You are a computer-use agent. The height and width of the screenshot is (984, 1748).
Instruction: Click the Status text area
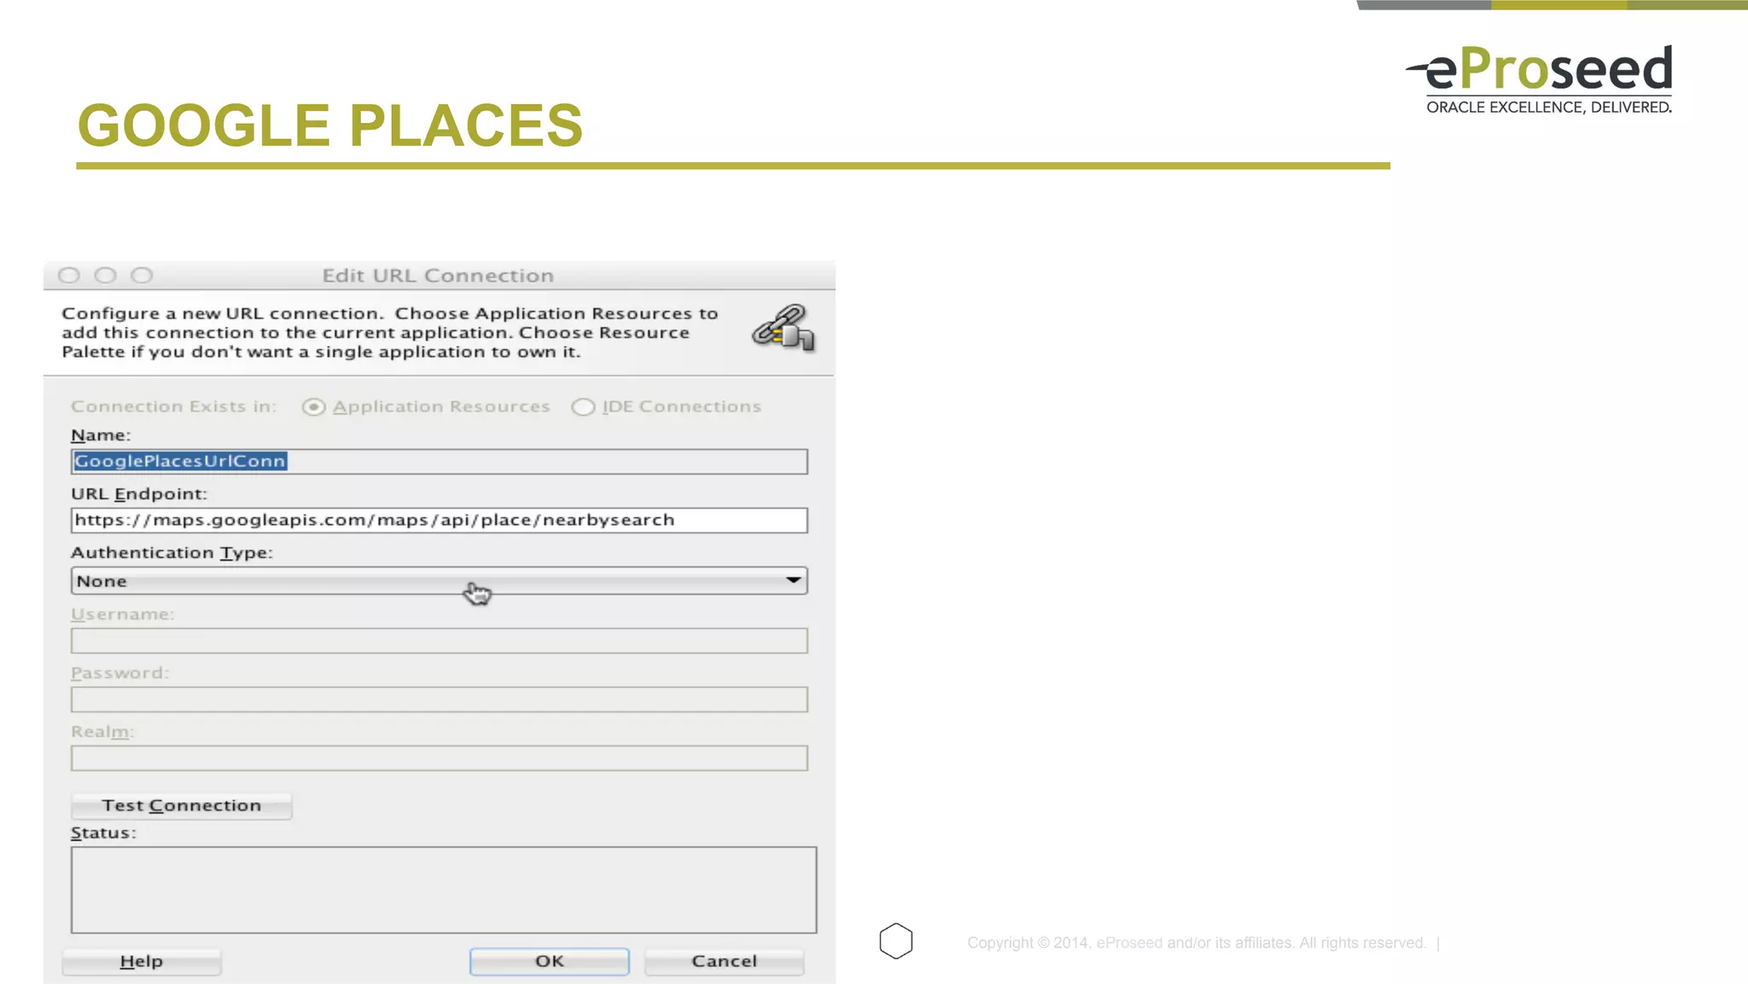click(443, 889)
